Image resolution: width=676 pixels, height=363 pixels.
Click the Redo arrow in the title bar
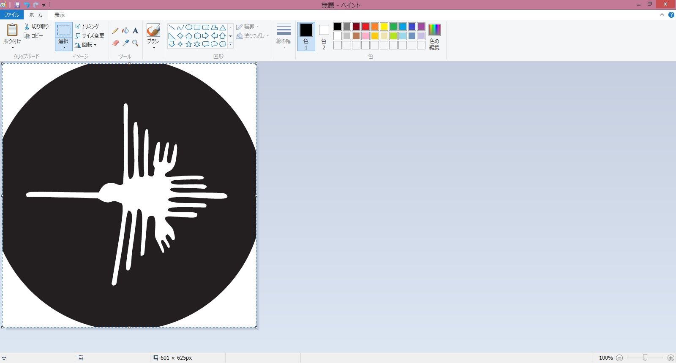tap(35, 5)
